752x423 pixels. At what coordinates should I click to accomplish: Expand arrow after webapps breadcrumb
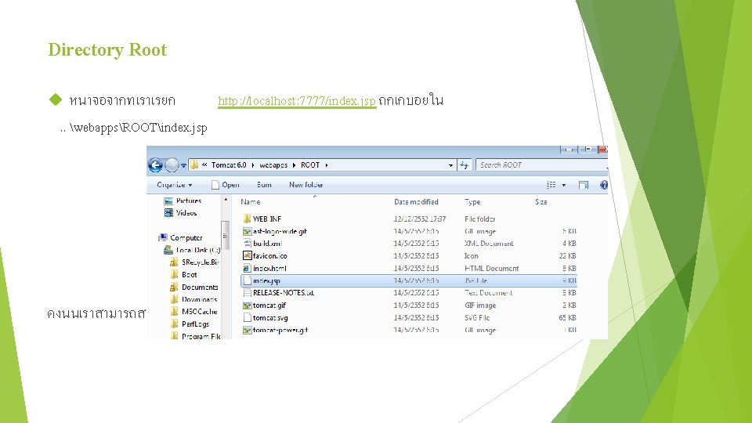click(294, 165)
